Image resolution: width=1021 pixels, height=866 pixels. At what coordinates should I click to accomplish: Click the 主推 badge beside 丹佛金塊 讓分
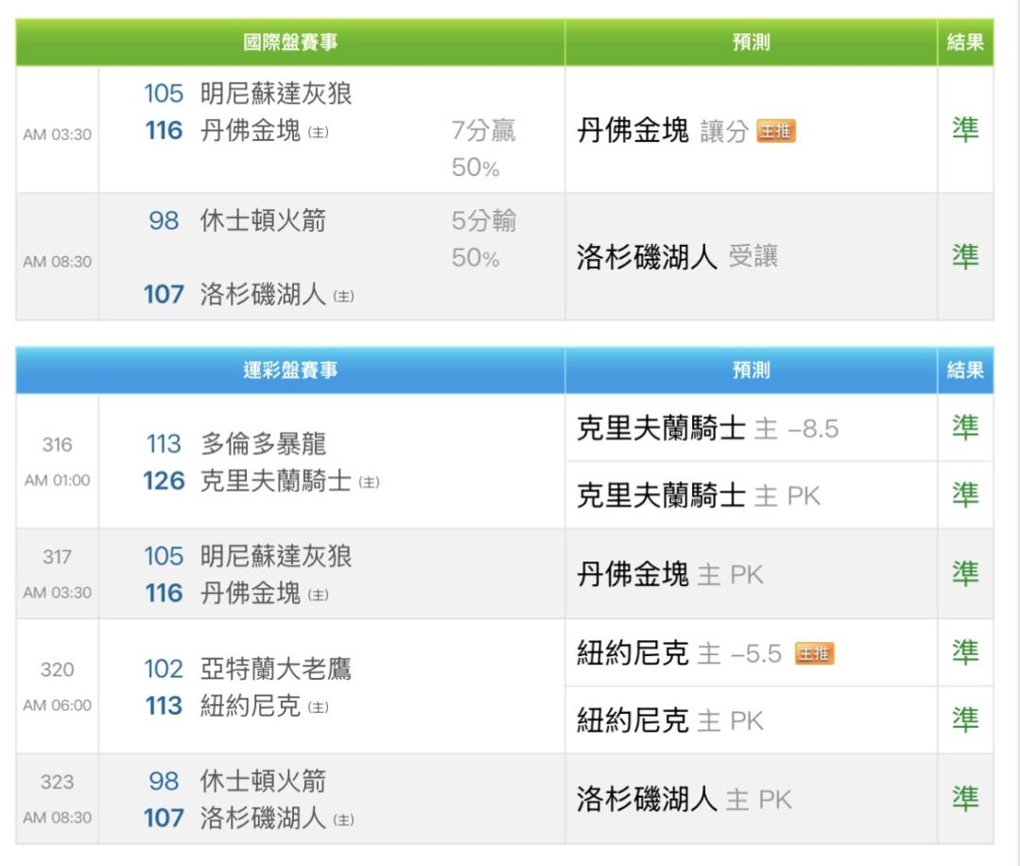(776, 132)
